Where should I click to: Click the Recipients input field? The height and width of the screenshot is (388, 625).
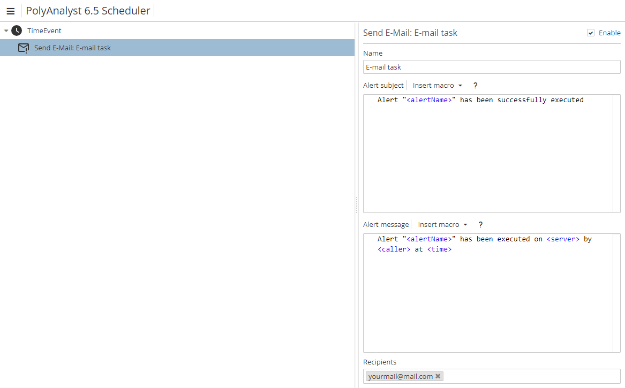coord(530,376)
